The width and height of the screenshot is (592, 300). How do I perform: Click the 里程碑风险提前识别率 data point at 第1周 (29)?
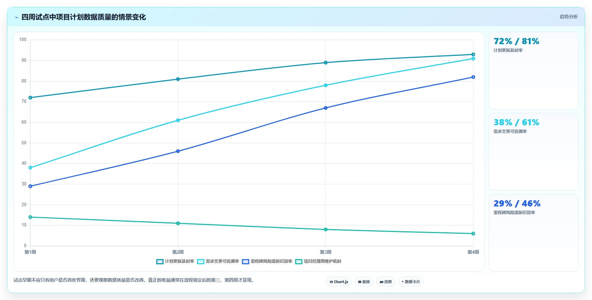pyautogui.click(x=30, y=186)
